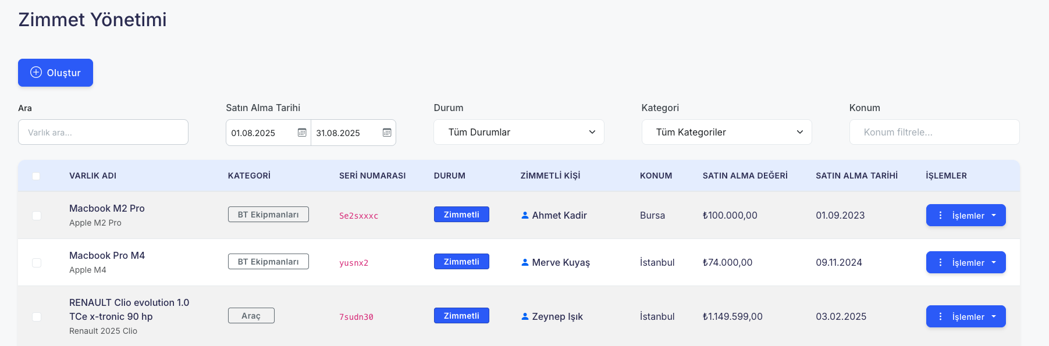1049x346 pixels.
Task: Click the Bursa location cell
Action: coord(652,215)
